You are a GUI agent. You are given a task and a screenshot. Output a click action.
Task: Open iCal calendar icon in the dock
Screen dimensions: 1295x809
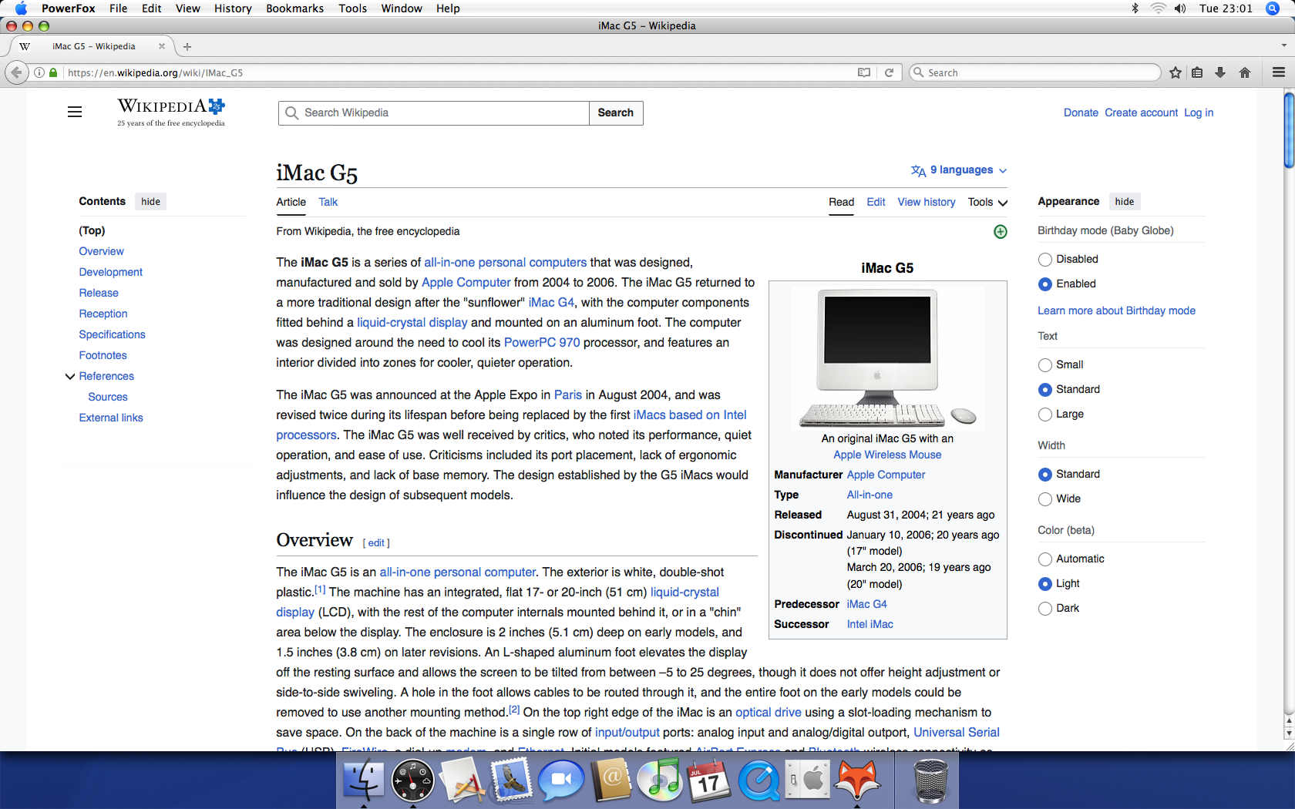tap(709, 780)
